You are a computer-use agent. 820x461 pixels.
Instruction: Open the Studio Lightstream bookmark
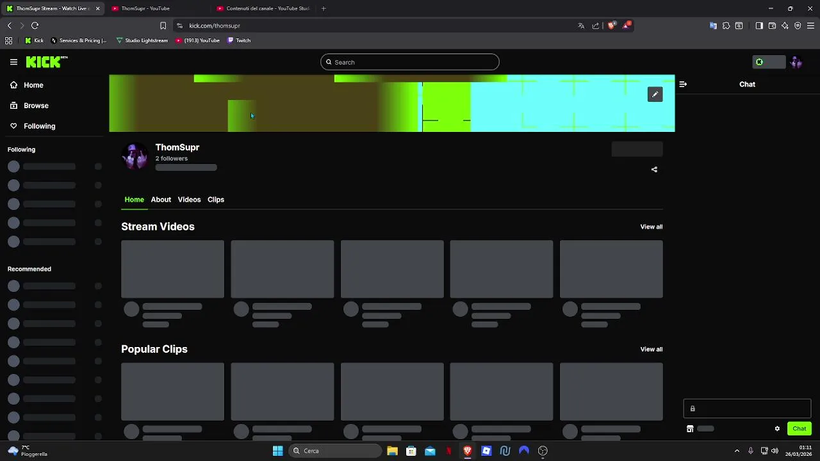(142, 40)
